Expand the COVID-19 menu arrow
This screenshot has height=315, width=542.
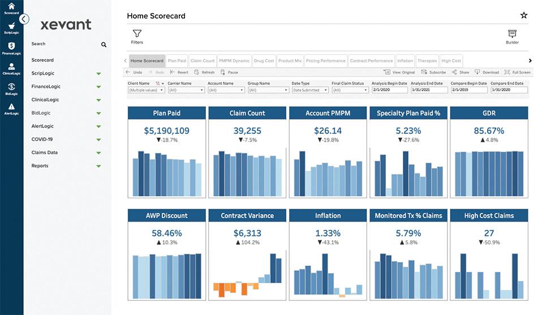tap(98, 140)
